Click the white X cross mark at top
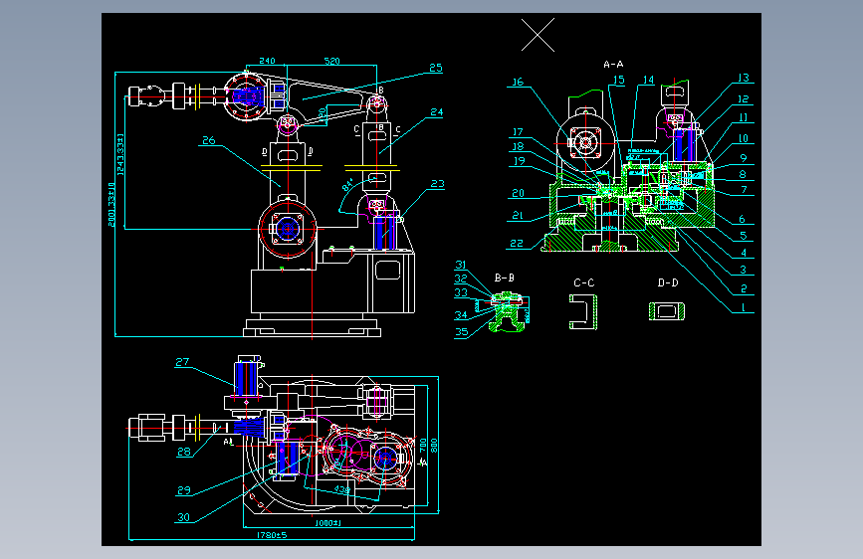Screen dimensions: 863x559 538,35
